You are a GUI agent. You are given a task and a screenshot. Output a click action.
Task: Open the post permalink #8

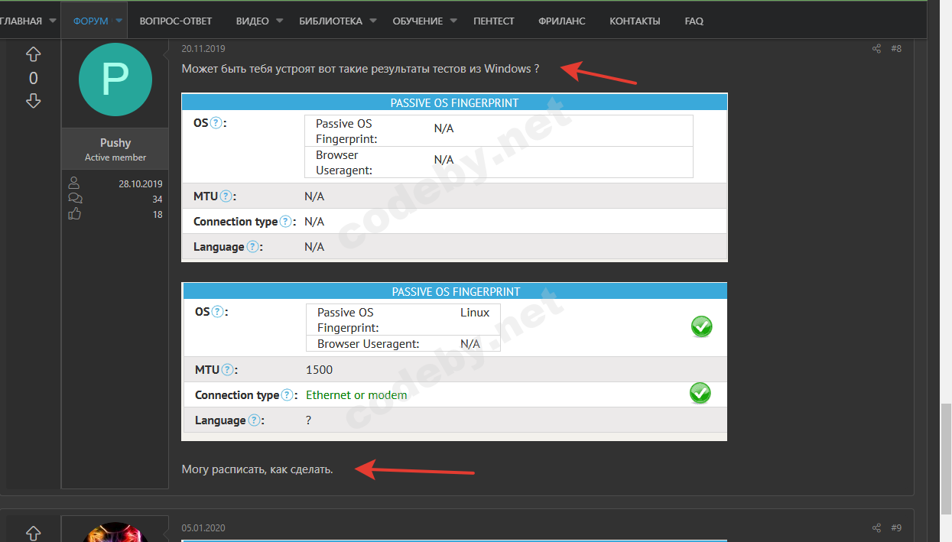pos(896,49)
